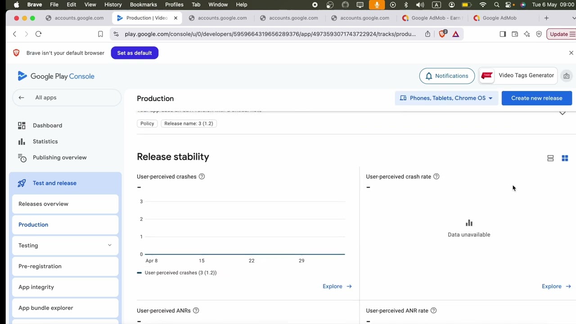Open the Phones, Tablets, Chrome OS dropdown

446,98
